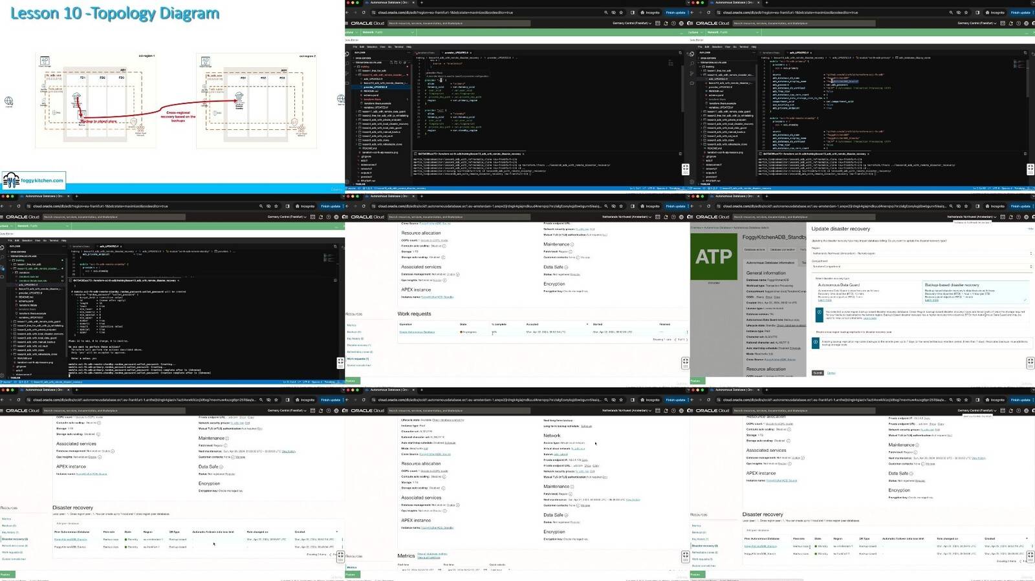Open Learn more under Backup-based disaster recovery
1035x581 pixels.
(x=931, y=300)
